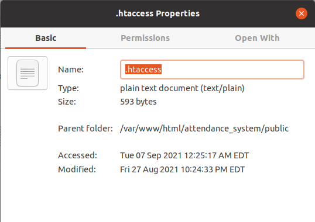Click the blank area below Modified row
Screen dimensions: 315x222
pos(158,199)
